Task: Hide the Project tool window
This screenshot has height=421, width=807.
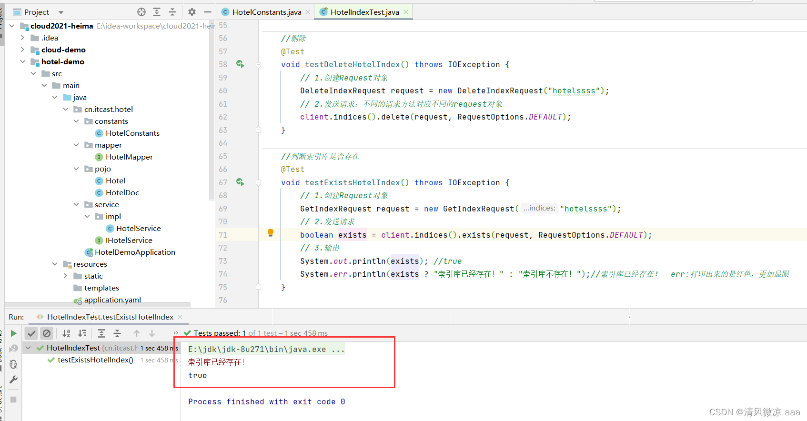Action: [x=208, y=12]
